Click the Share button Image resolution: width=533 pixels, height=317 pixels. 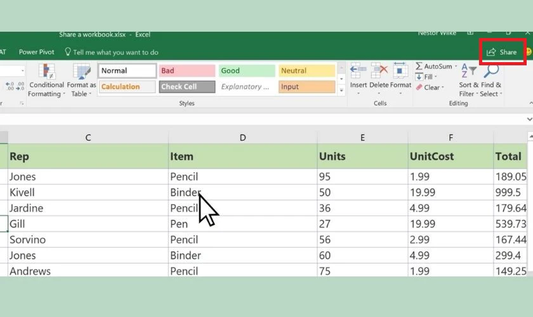coord(502,52)
